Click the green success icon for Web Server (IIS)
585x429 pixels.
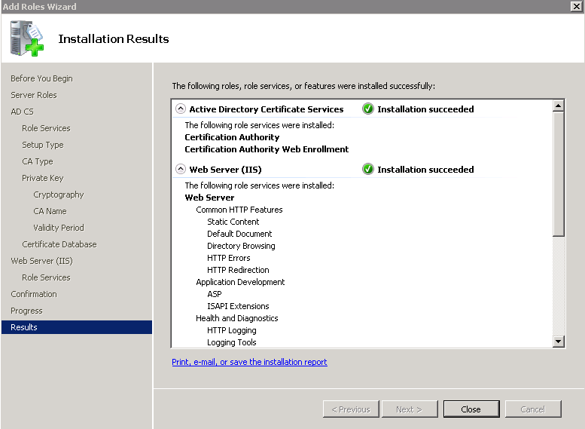367,170
